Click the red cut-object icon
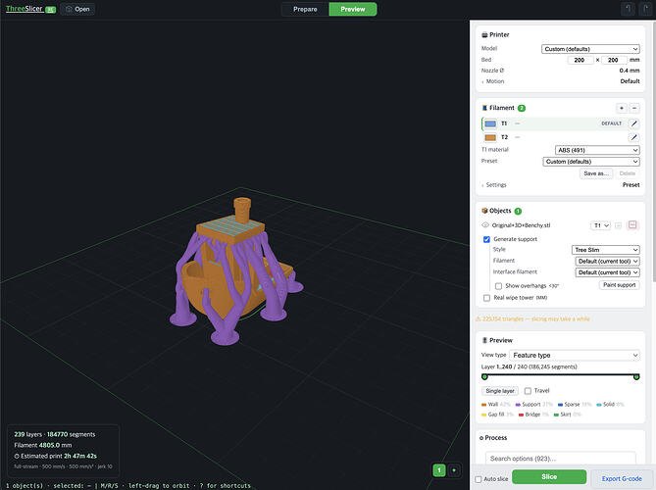 [x=632, y=225]
